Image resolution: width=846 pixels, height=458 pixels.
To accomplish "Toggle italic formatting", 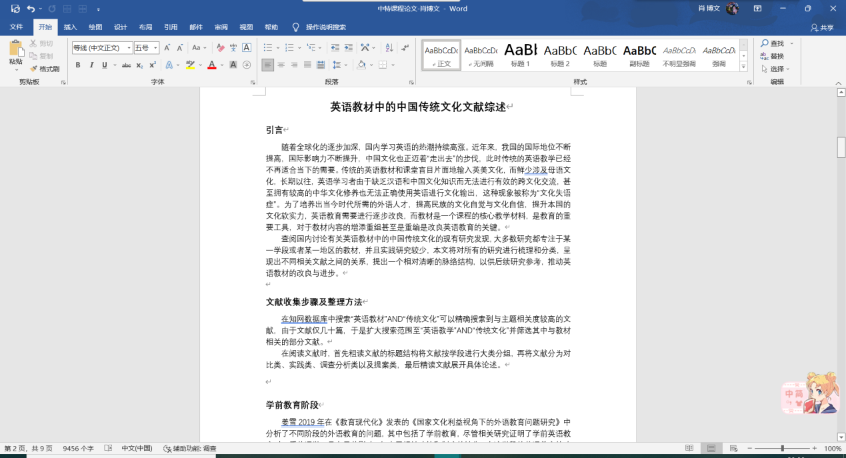I will point(91,65).
